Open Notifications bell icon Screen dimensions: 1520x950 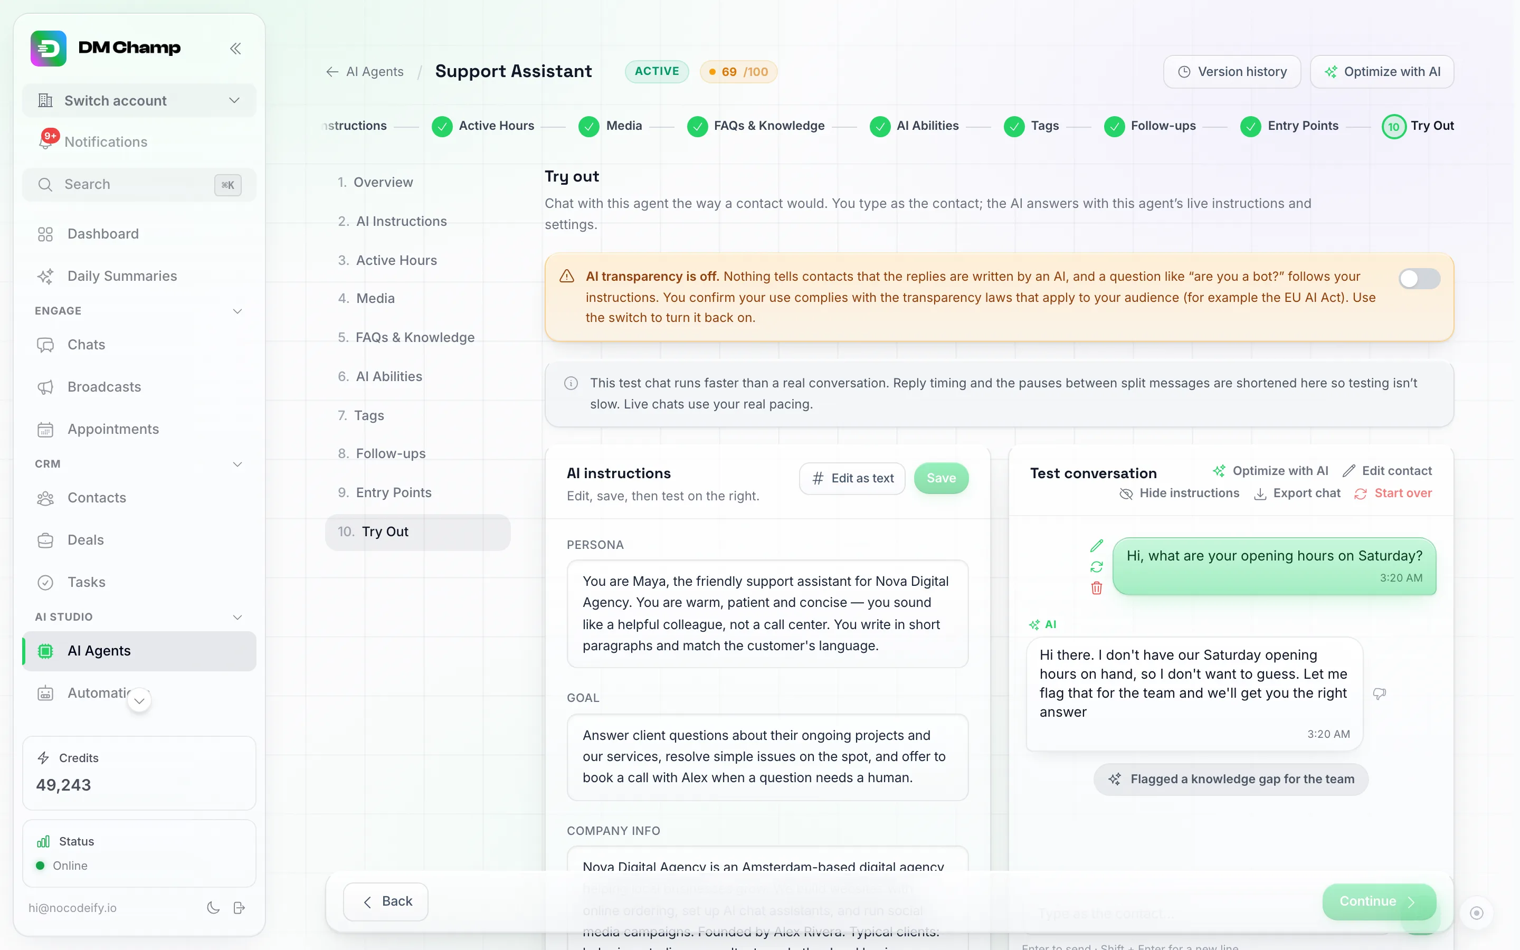pos(46,141)
